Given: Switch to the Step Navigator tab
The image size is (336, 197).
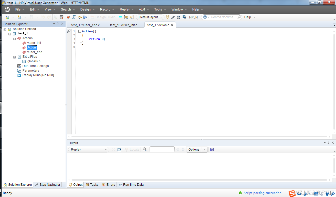Looking at the screenshot, I should [48, 185].
